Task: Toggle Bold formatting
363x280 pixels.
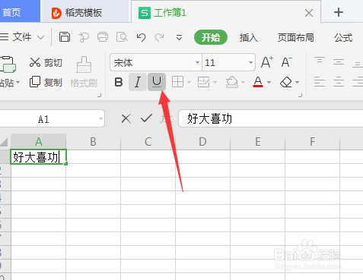Action: pos(119,82)
